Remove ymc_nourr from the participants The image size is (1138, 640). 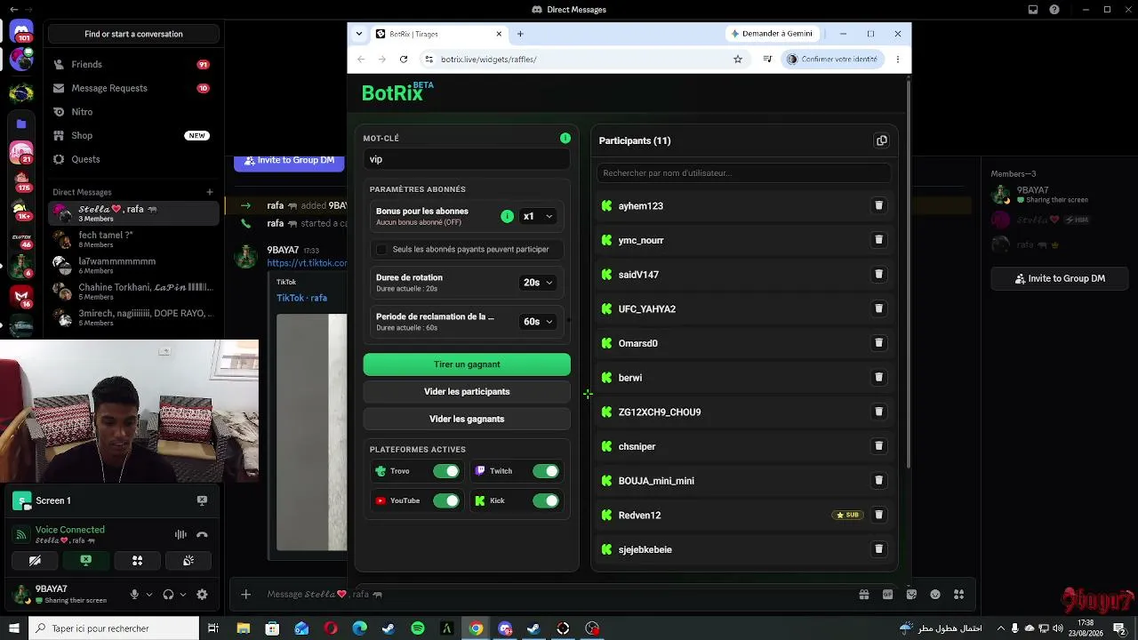tap(878, 240)
